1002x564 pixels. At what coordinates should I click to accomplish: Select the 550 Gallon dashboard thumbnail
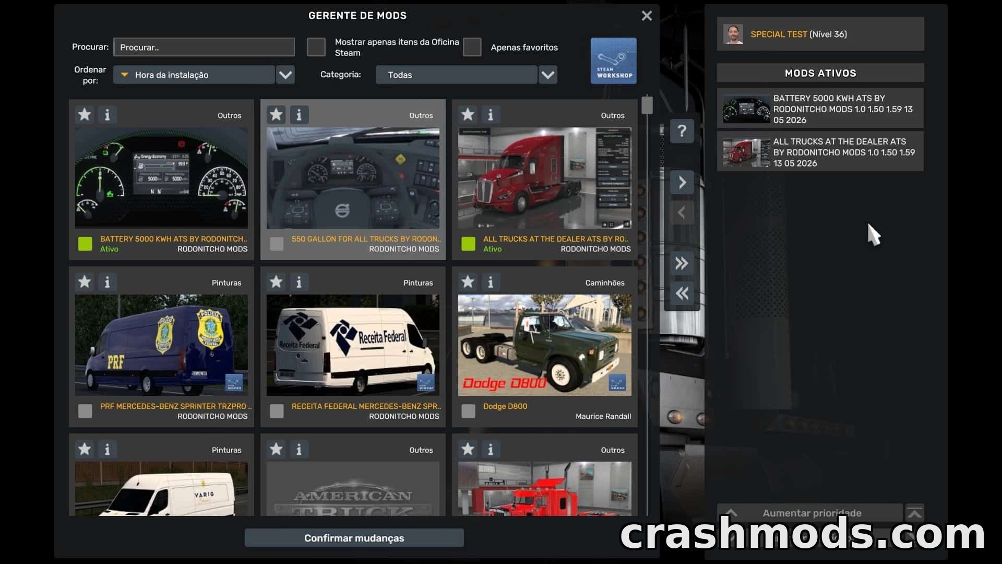(x=353, y=178)
